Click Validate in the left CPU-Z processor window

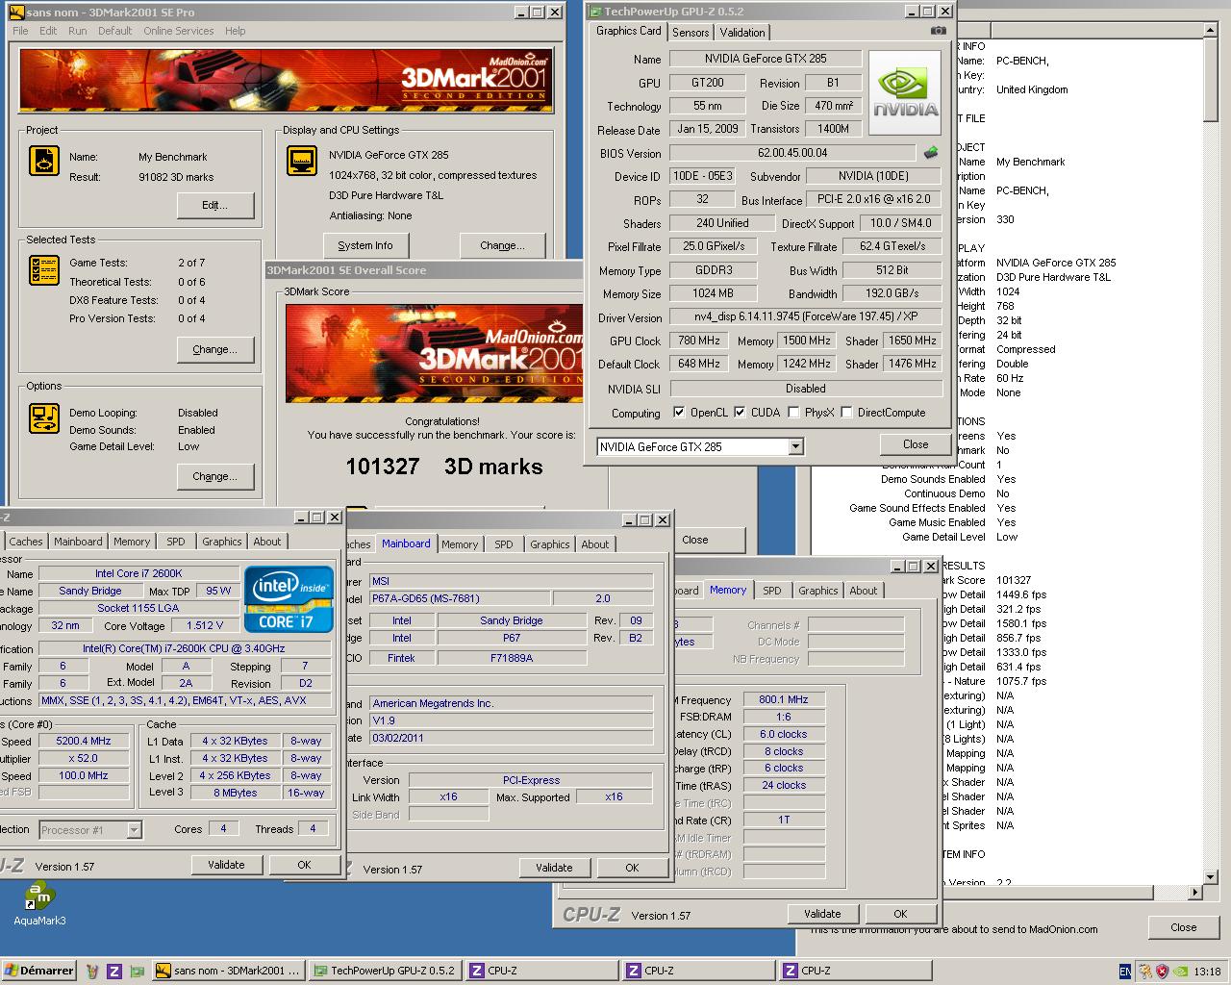click(226, 865)
